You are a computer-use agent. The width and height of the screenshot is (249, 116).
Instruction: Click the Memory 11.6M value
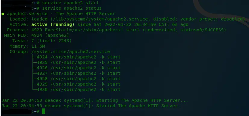[x=38, y=46]
